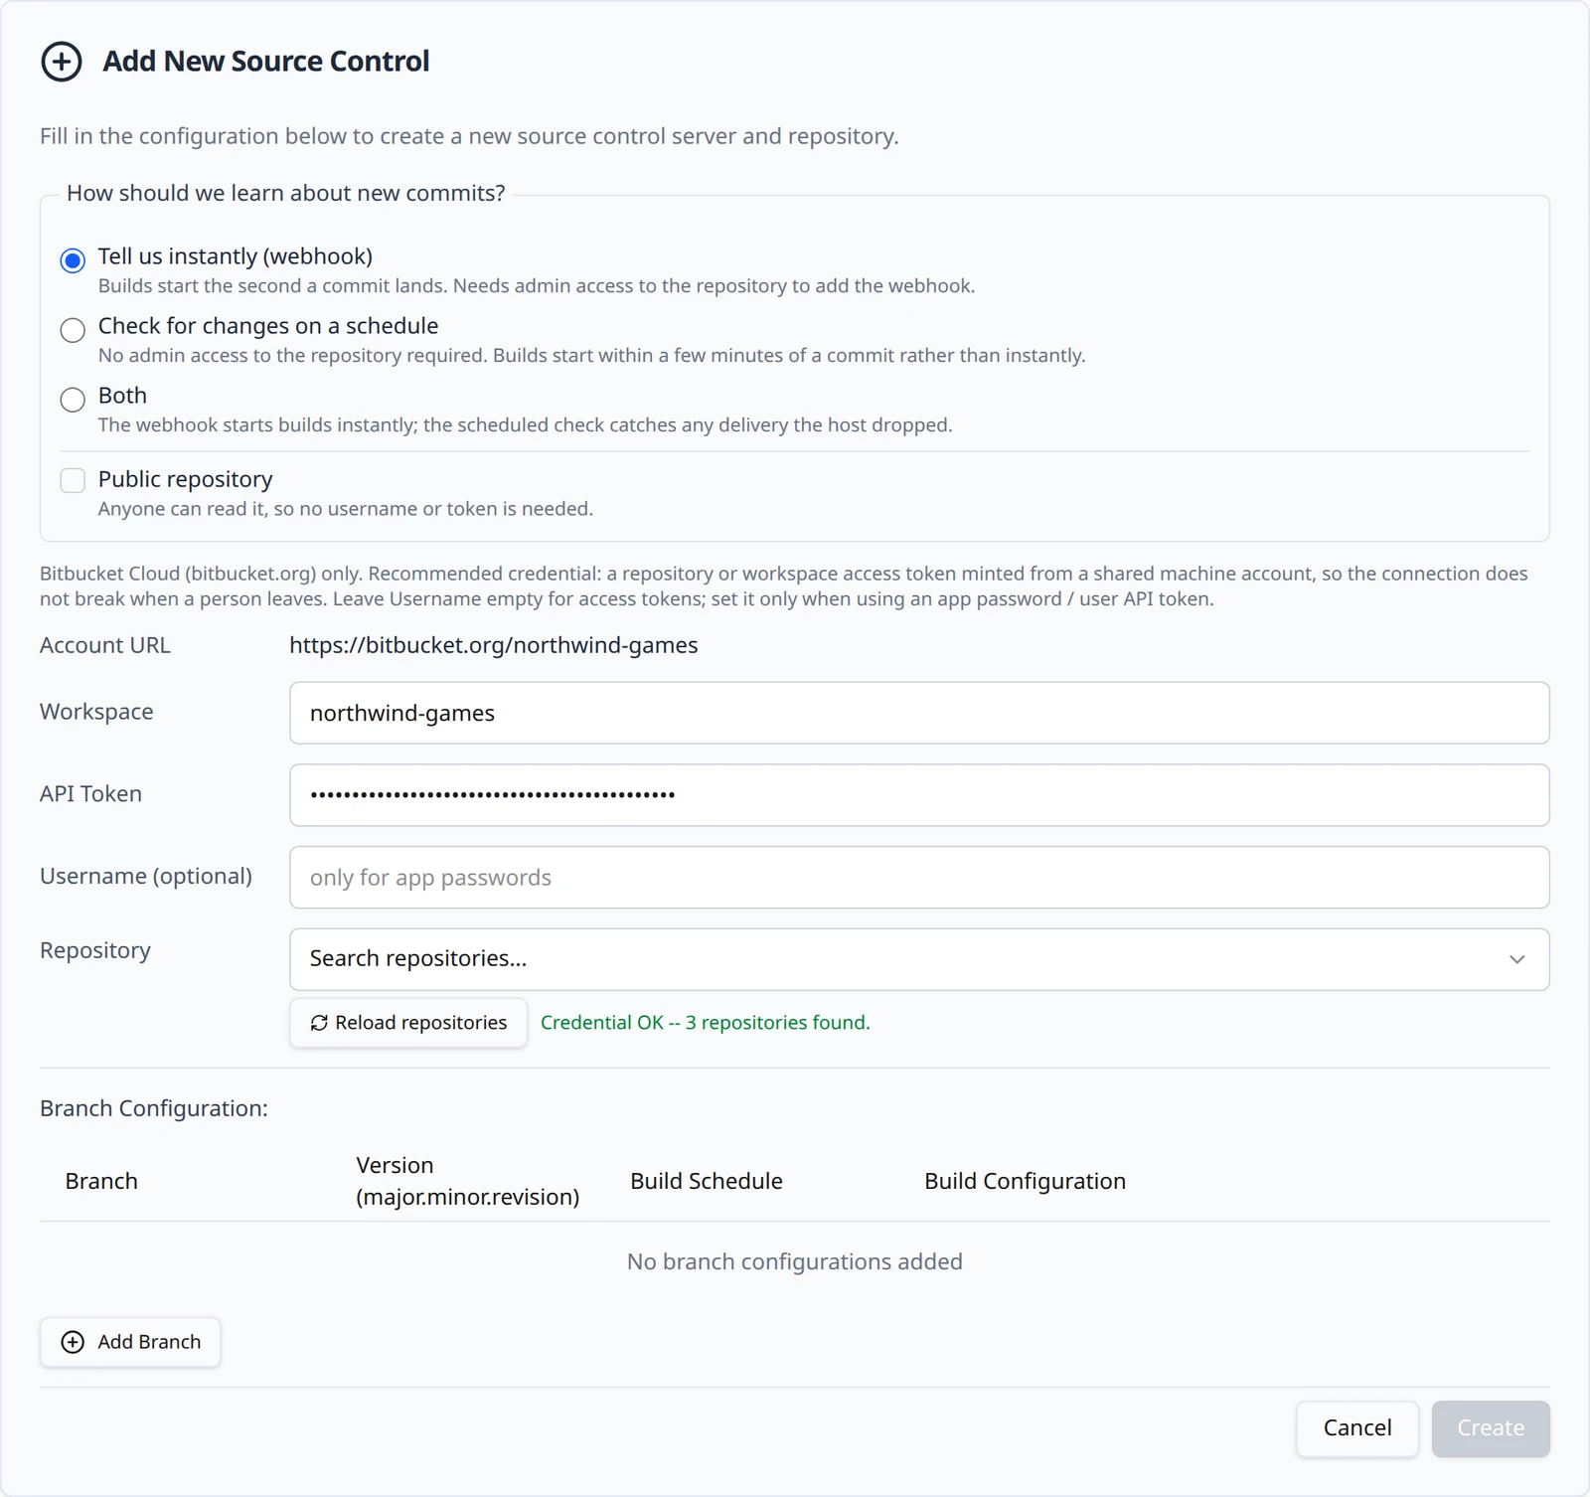The height and width of the screenshot is (1497, 1590).
Task: Enable the Public repository checkbox
Action: tap(73, 480)
